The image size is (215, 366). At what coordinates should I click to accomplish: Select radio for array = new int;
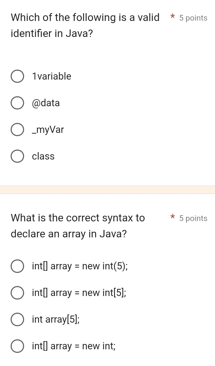[17, 346]
